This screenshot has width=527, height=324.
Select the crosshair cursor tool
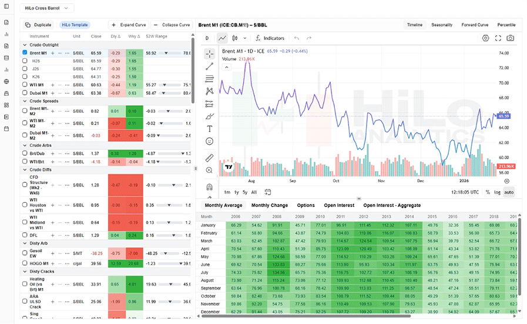(209, 54)
